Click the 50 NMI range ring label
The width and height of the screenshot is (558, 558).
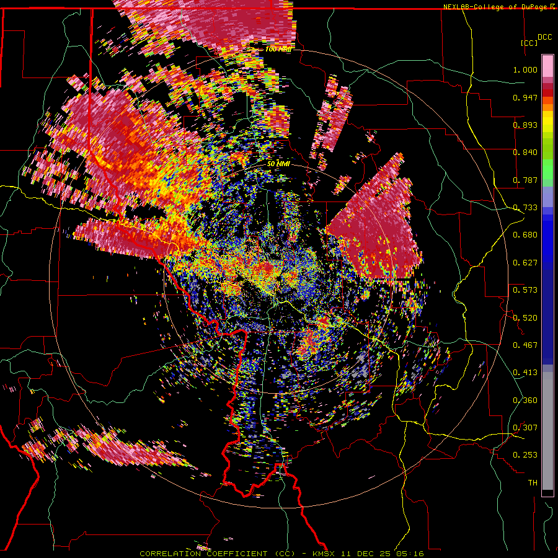[278, 164]
